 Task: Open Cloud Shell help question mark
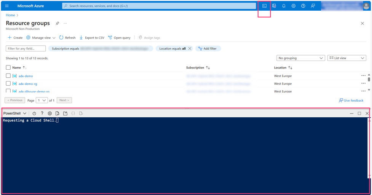point(42,113)
